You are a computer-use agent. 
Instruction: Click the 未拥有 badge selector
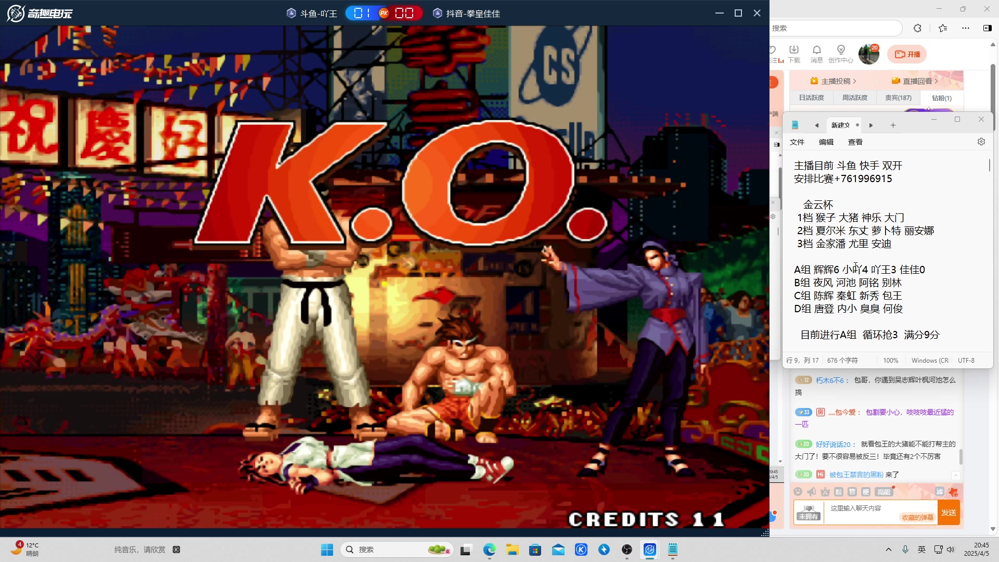[809, 512]
